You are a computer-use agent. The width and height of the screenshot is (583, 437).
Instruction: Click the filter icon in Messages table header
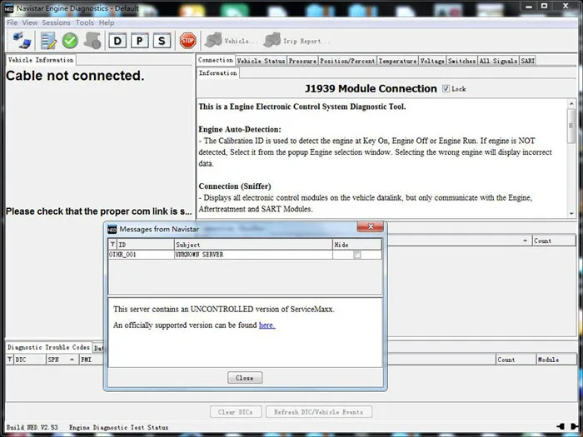point(112,245)
